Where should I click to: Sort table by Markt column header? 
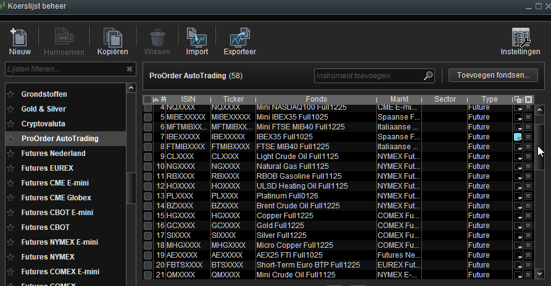coord(399,99)
